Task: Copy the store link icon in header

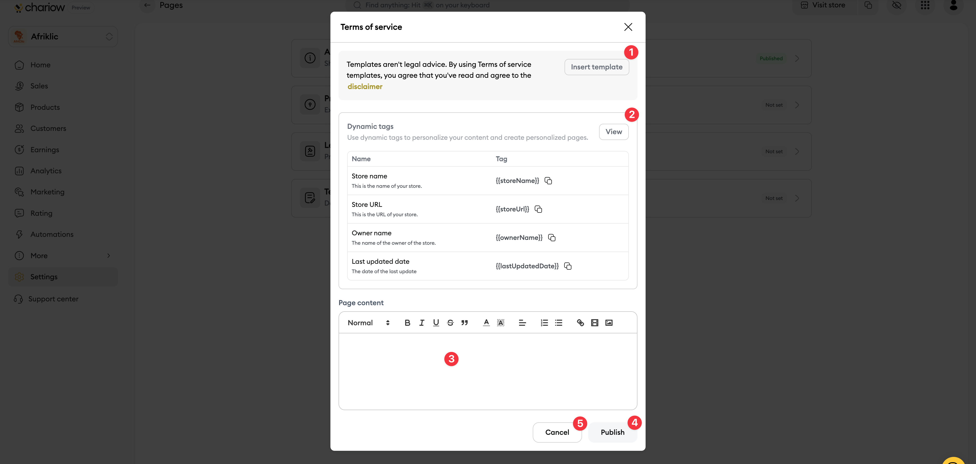Action: click(868, 5)
